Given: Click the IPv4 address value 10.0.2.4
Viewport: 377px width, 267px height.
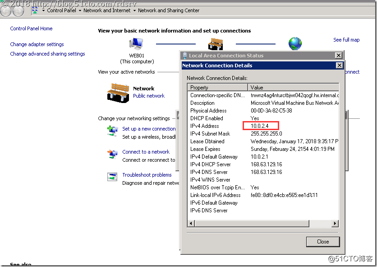Looking at the screenshot, I should click(x=259, y=126).
